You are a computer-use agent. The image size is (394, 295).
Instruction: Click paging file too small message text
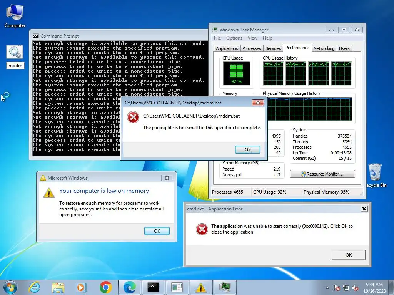[202, 128]
